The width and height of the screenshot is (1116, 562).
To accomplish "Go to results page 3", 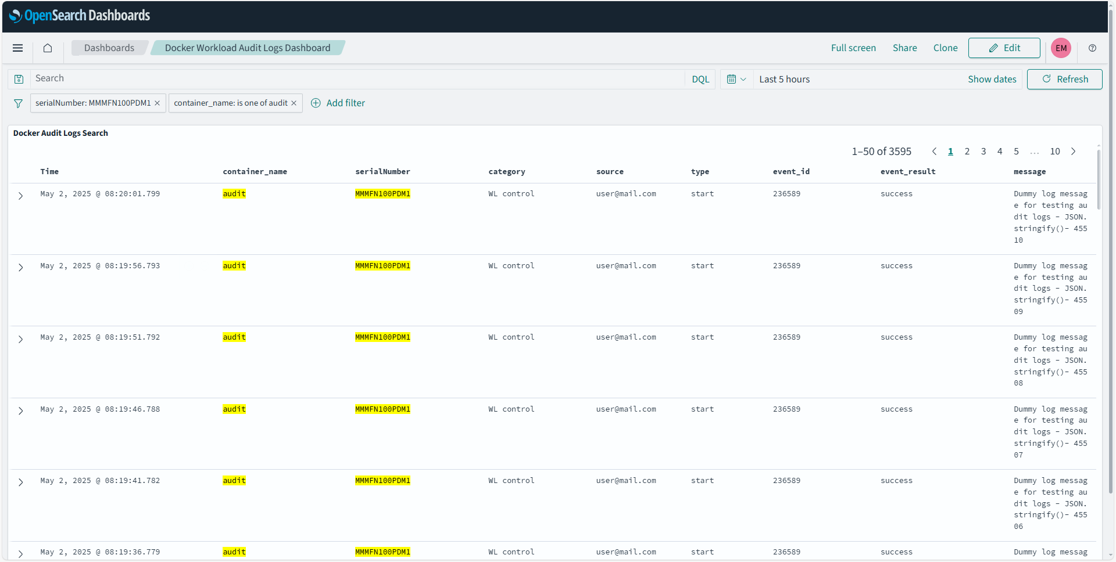I will click(x=983, y=151).
